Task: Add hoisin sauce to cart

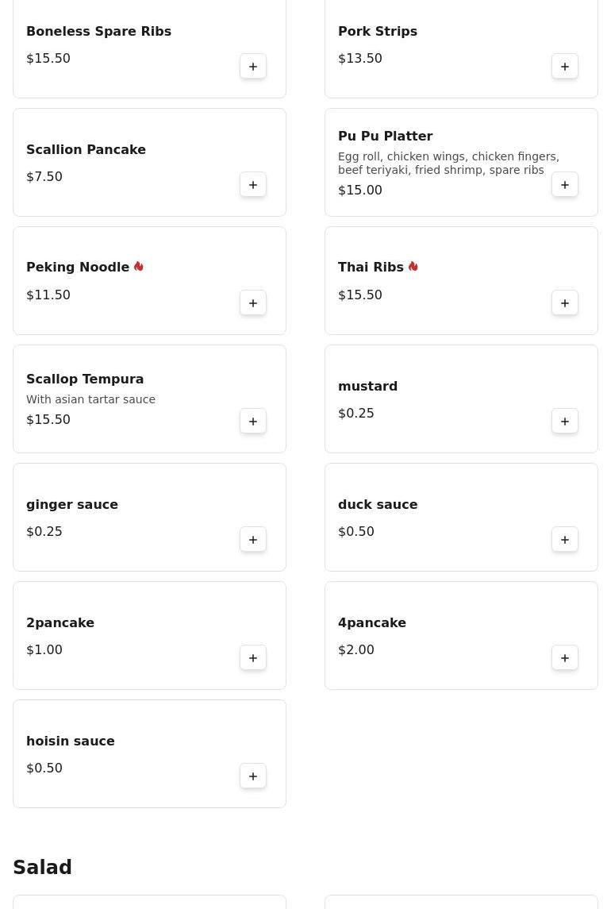Action: [x=253, y=776]
